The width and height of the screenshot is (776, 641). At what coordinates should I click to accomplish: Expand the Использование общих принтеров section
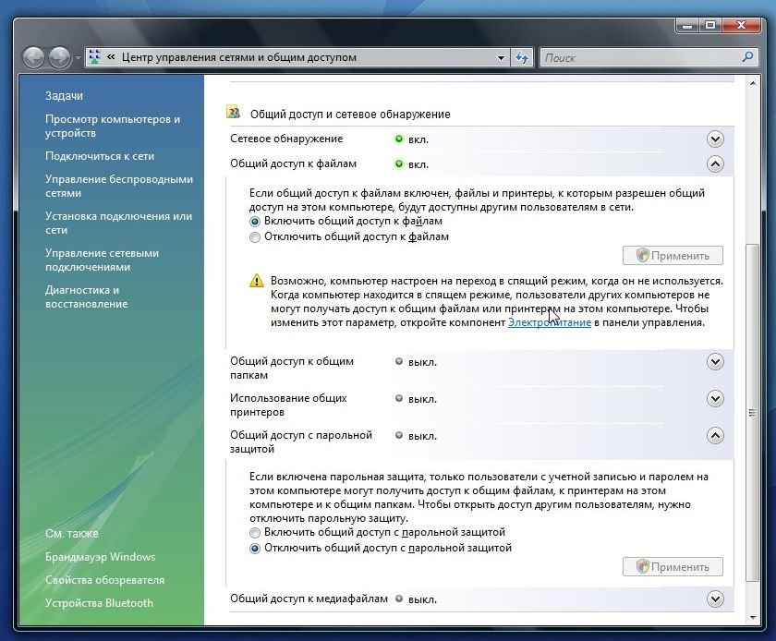[714, 398]
